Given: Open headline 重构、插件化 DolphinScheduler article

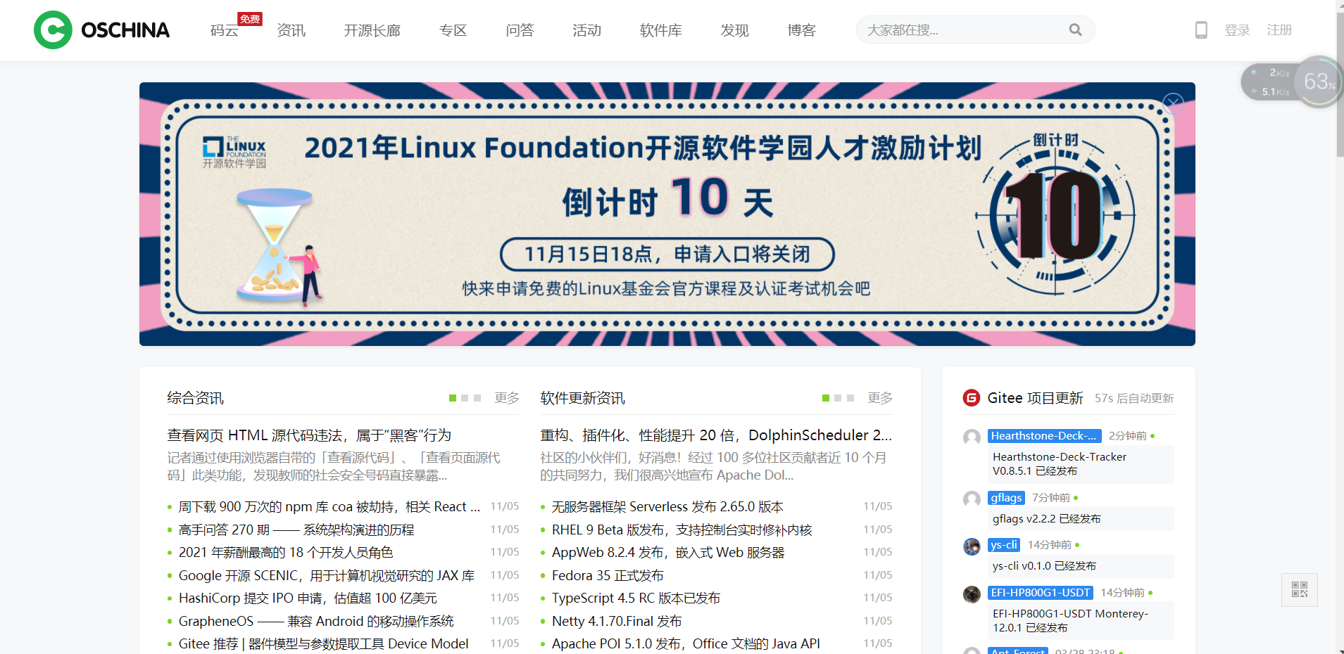Looking at the screenshot, I should click(x=716, y=435).
